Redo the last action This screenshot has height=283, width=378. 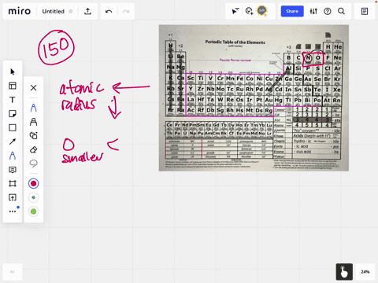(126, 11)
